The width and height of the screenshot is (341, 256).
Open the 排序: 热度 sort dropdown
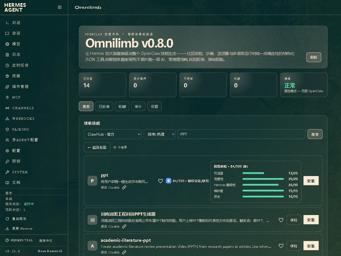(159, 134)
